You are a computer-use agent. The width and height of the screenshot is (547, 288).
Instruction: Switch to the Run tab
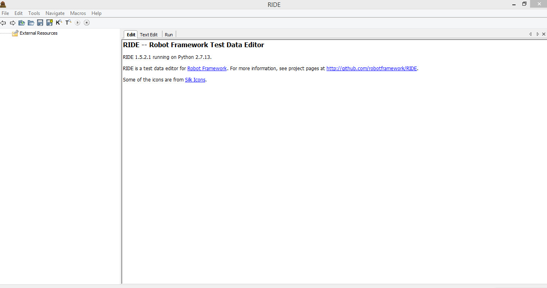point(169,35)
